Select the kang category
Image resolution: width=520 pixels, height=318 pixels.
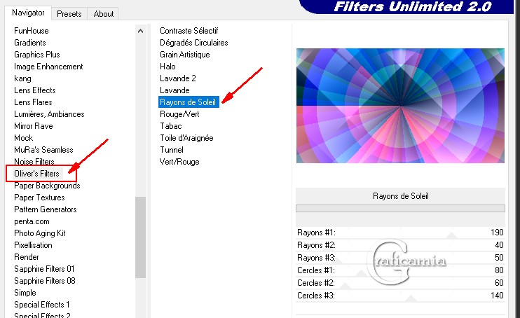[x=22, y=78]
